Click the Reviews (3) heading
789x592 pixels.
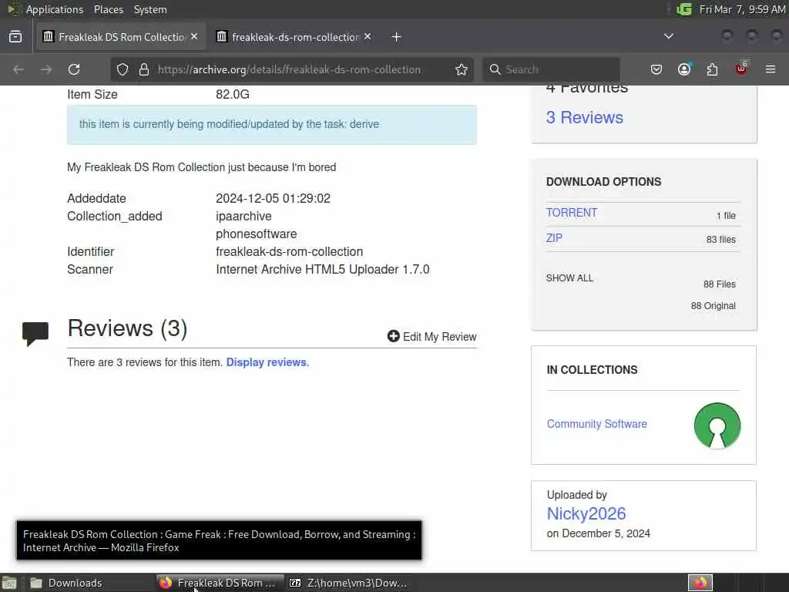click(127, 328)
